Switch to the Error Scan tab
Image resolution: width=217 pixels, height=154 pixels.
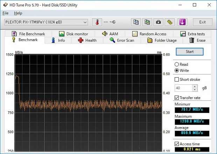coord(121,40)
